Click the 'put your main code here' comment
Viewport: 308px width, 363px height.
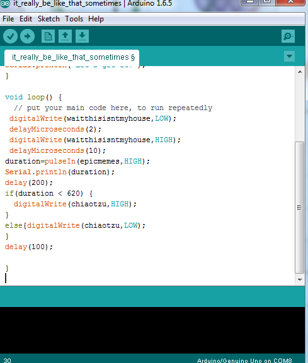(x=113, y=108)
